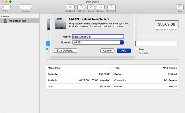
Task: Zoom the window with the green button
Action: point(10,1)
